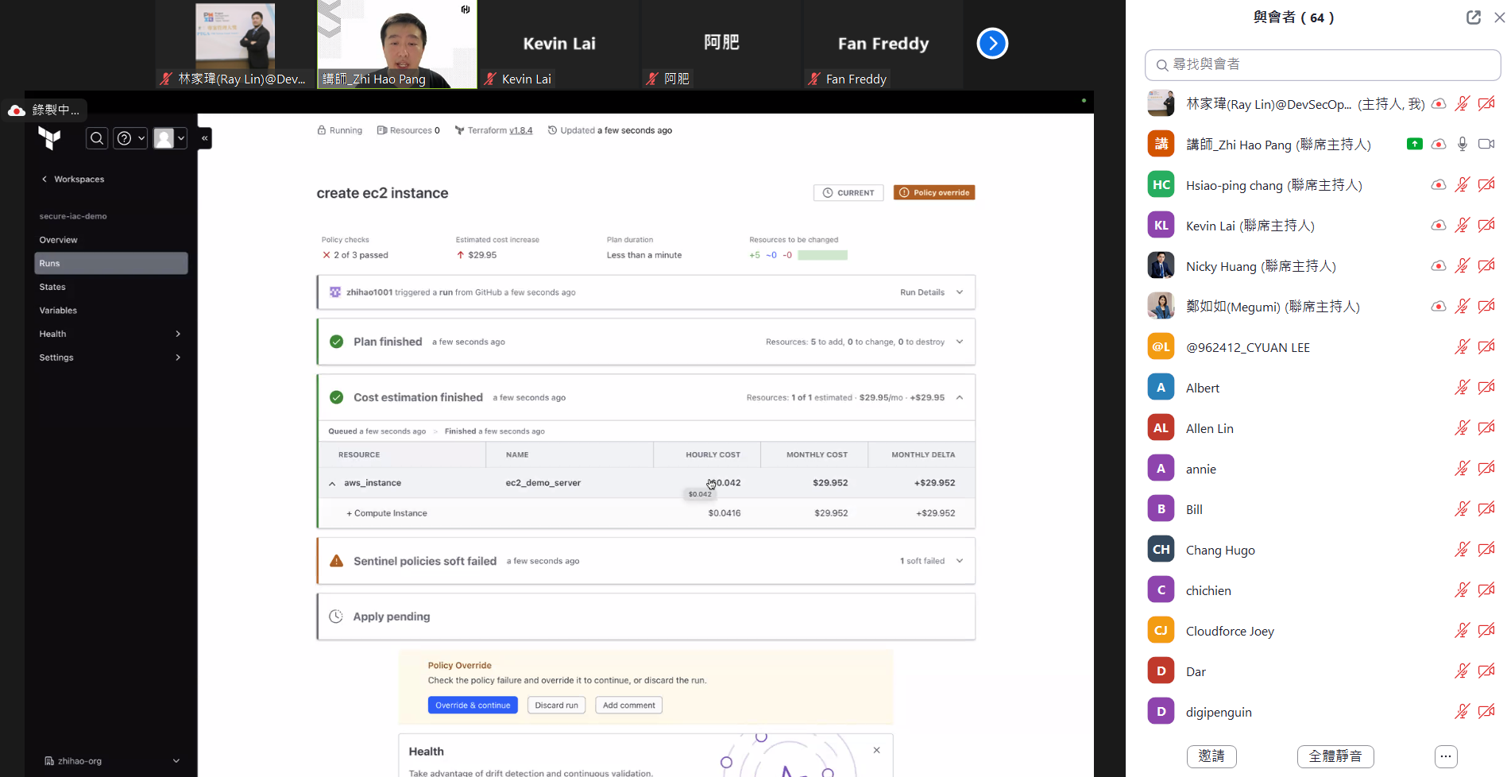
Task: Expand the Run Details section
Action: [x=931, y=292]
